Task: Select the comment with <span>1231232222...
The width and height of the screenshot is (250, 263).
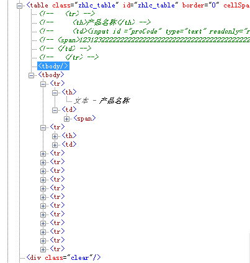Action: tap(145, 40)
